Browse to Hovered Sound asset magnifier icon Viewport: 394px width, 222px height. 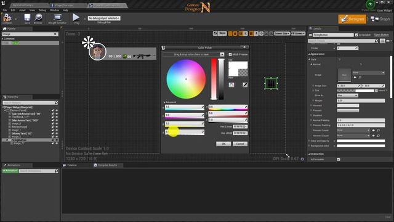coord(379,136)
